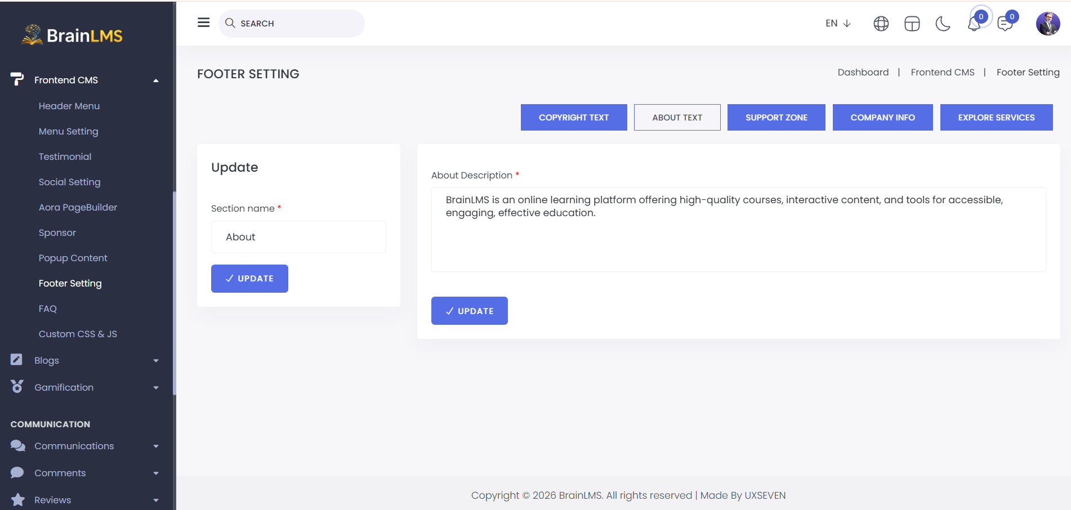Switch to Support Zone tab
1071x510 pixels.
[776, 117]
